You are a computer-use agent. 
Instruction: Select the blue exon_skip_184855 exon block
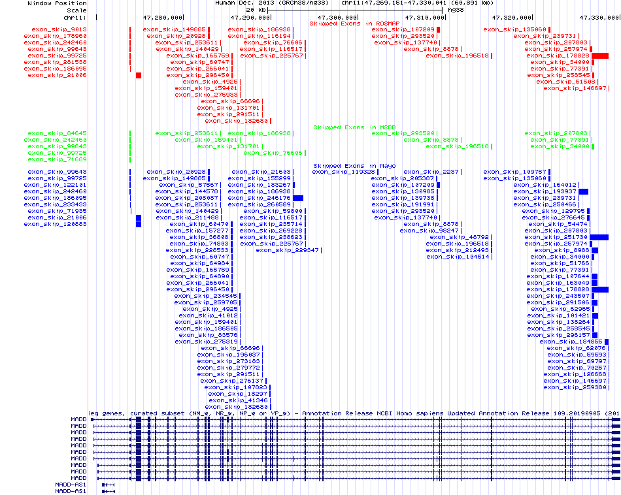click(x=607, y=342)
